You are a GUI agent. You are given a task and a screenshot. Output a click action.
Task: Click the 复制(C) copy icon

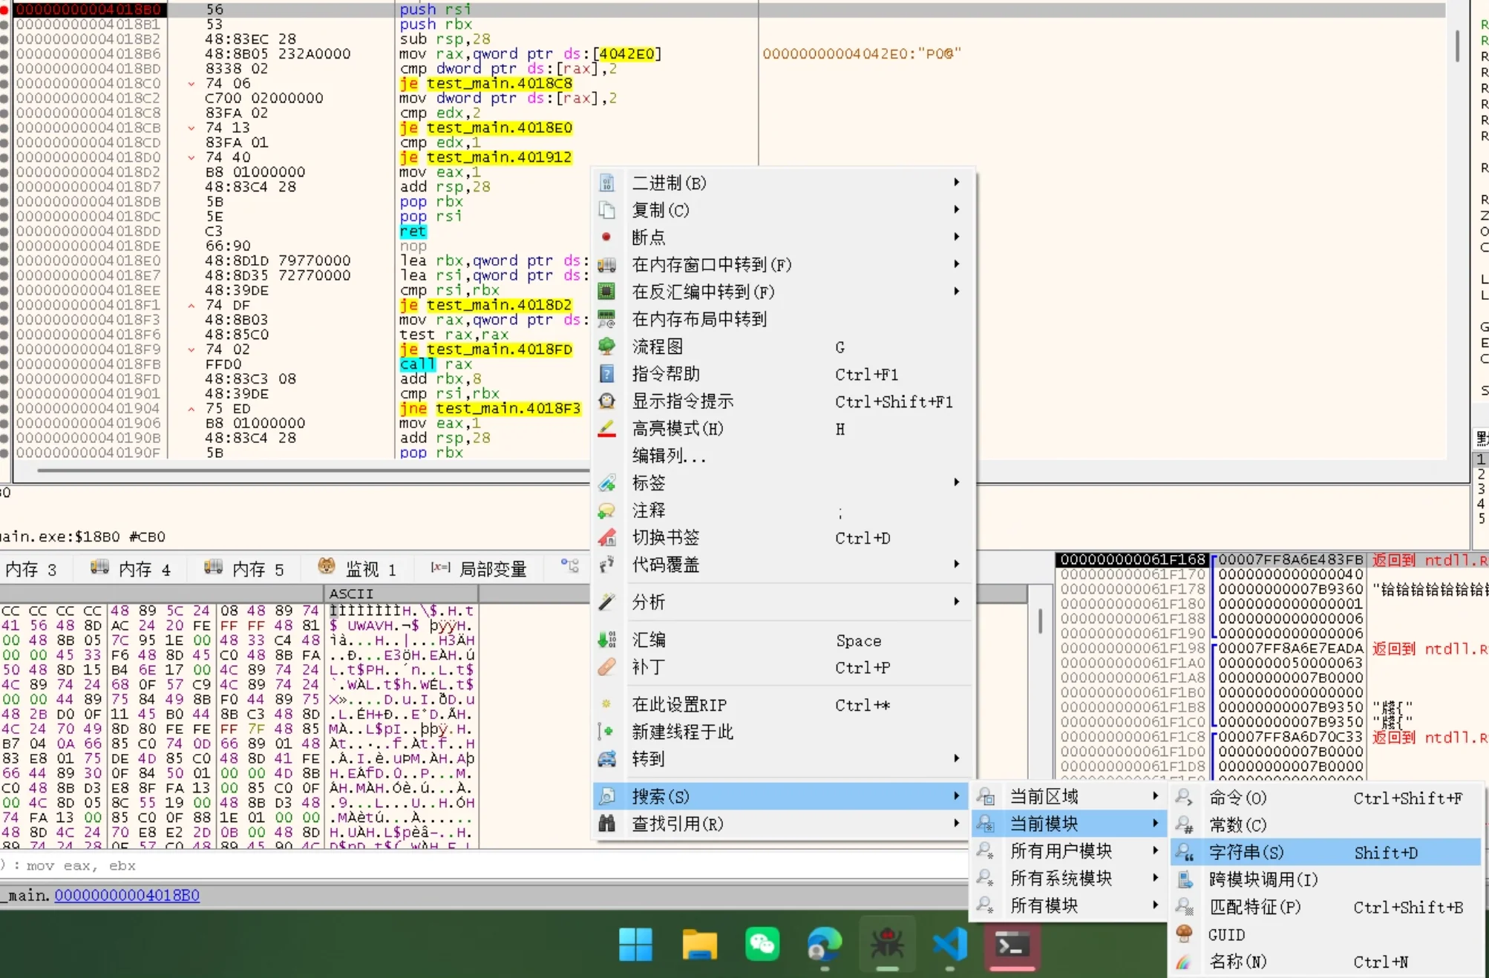[606, 210]
